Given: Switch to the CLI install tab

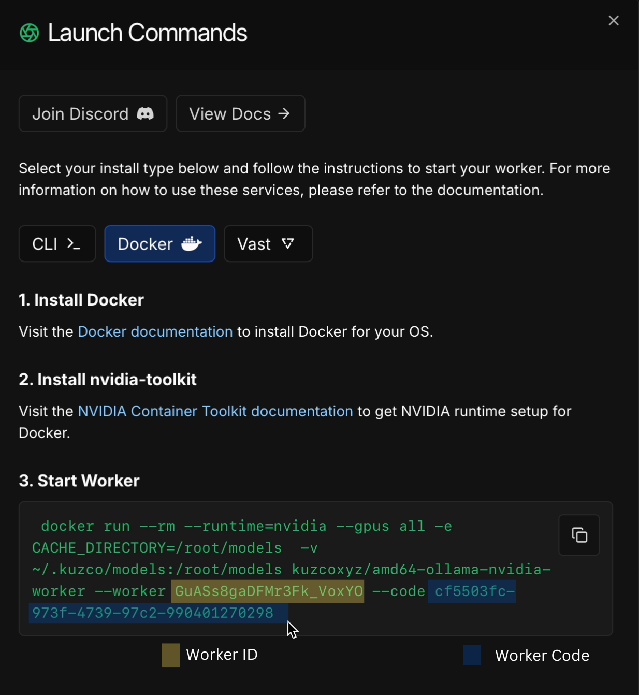Looking at the screenshot, I should (57, 243).
